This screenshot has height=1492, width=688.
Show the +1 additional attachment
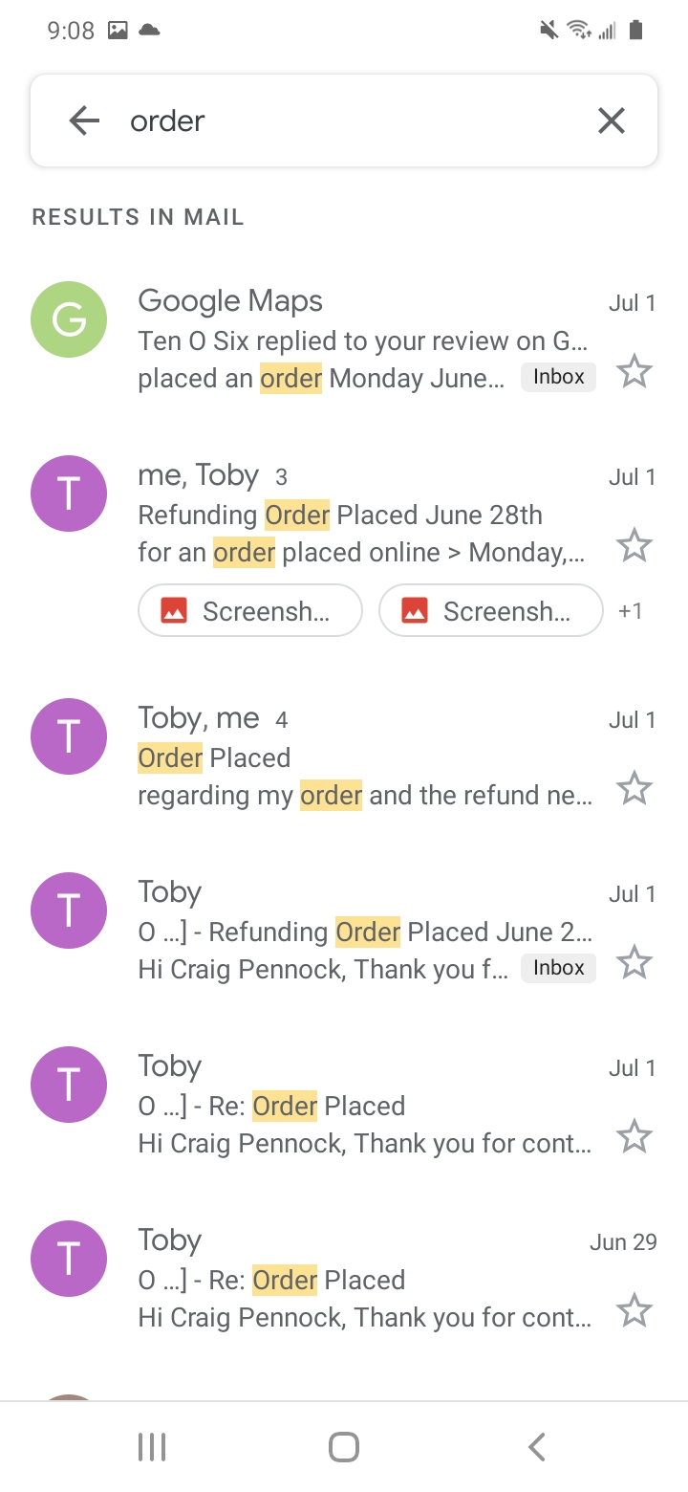coord(630,610)
